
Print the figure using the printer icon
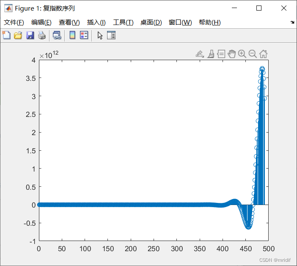tap(42, 36)
